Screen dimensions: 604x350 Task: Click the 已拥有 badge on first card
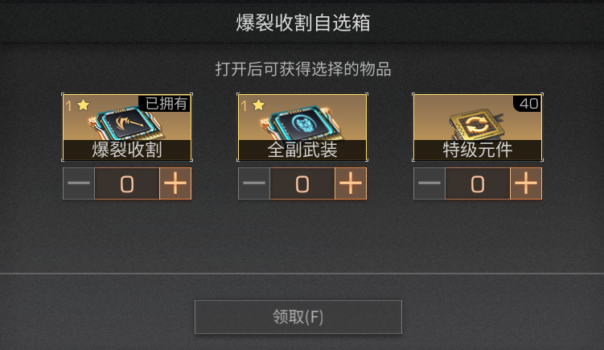tap(165, 103)
